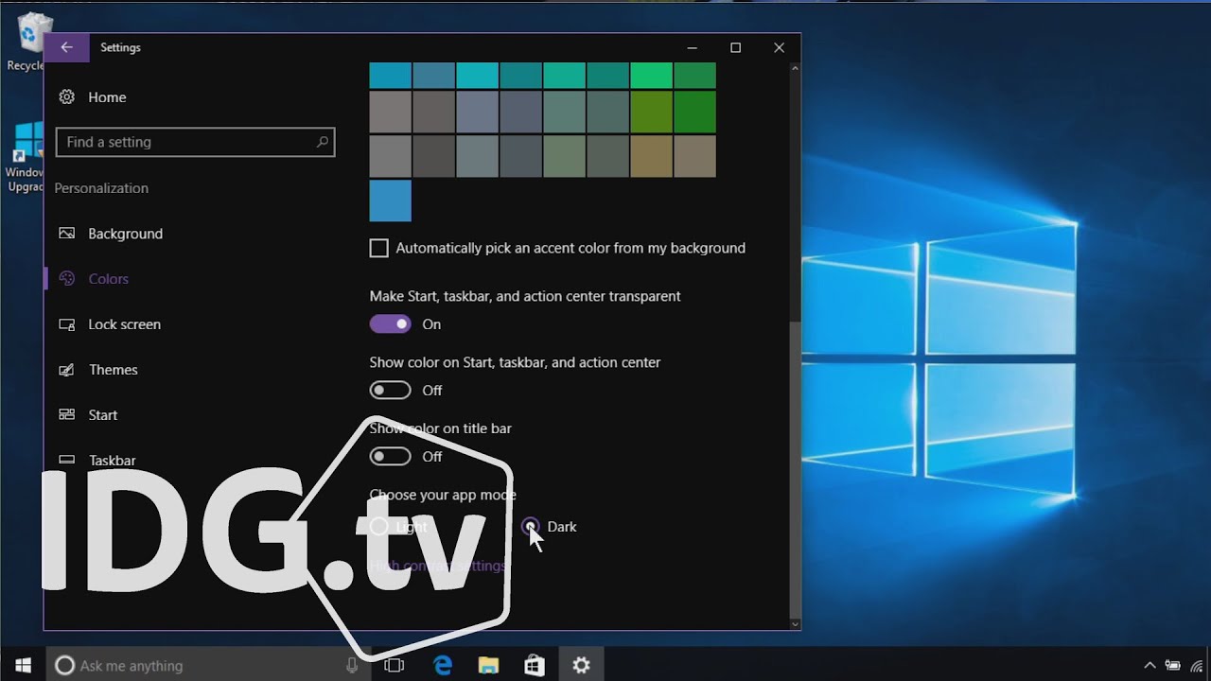1211x681 pixels.
Task: Click the Settings gear taskbar icon
Action: pos(581,665)
